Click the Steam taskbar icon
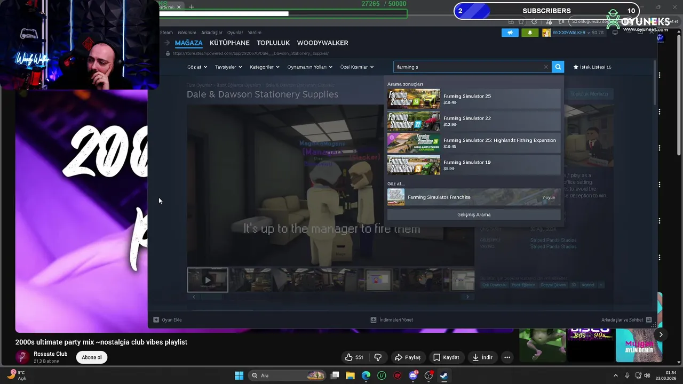Screen dimensions: 683x384 tap(444, 375)
